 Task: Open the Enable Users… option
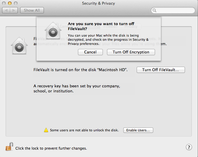click(138, 130)
